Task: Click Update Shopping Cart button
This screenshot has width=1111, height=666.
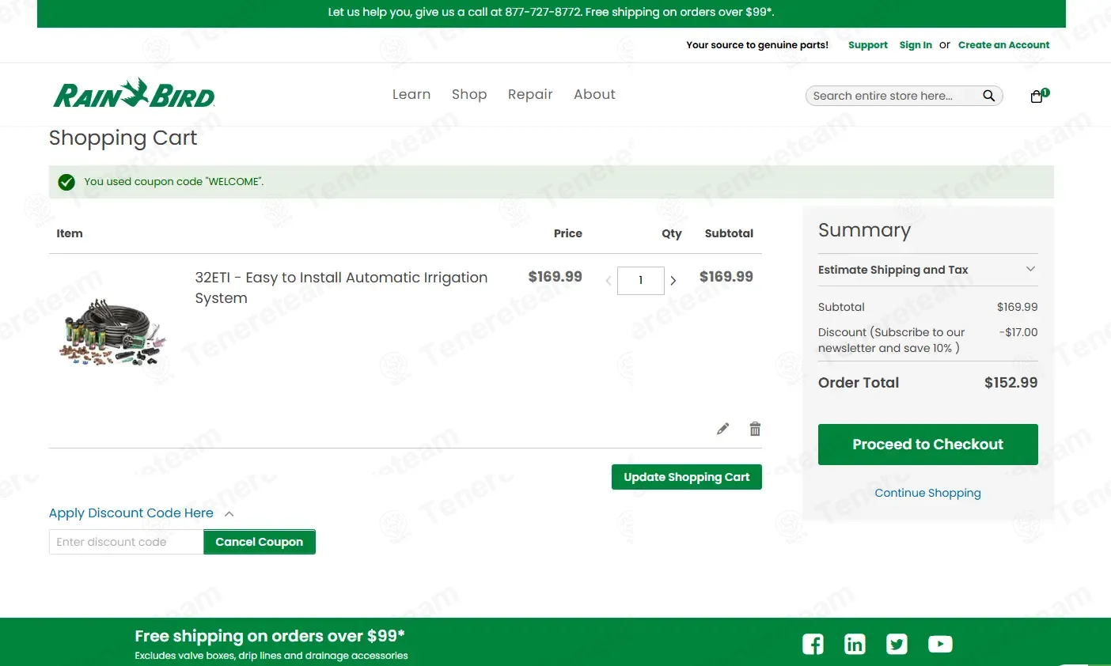Action: pos(687,477)
